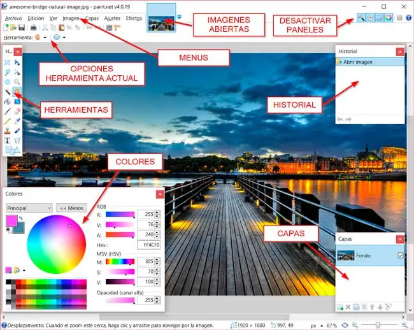The height and width of the screenshot is (330, 414).
Task: Select the Paint Bucket tool
Action: pos(8,101)
